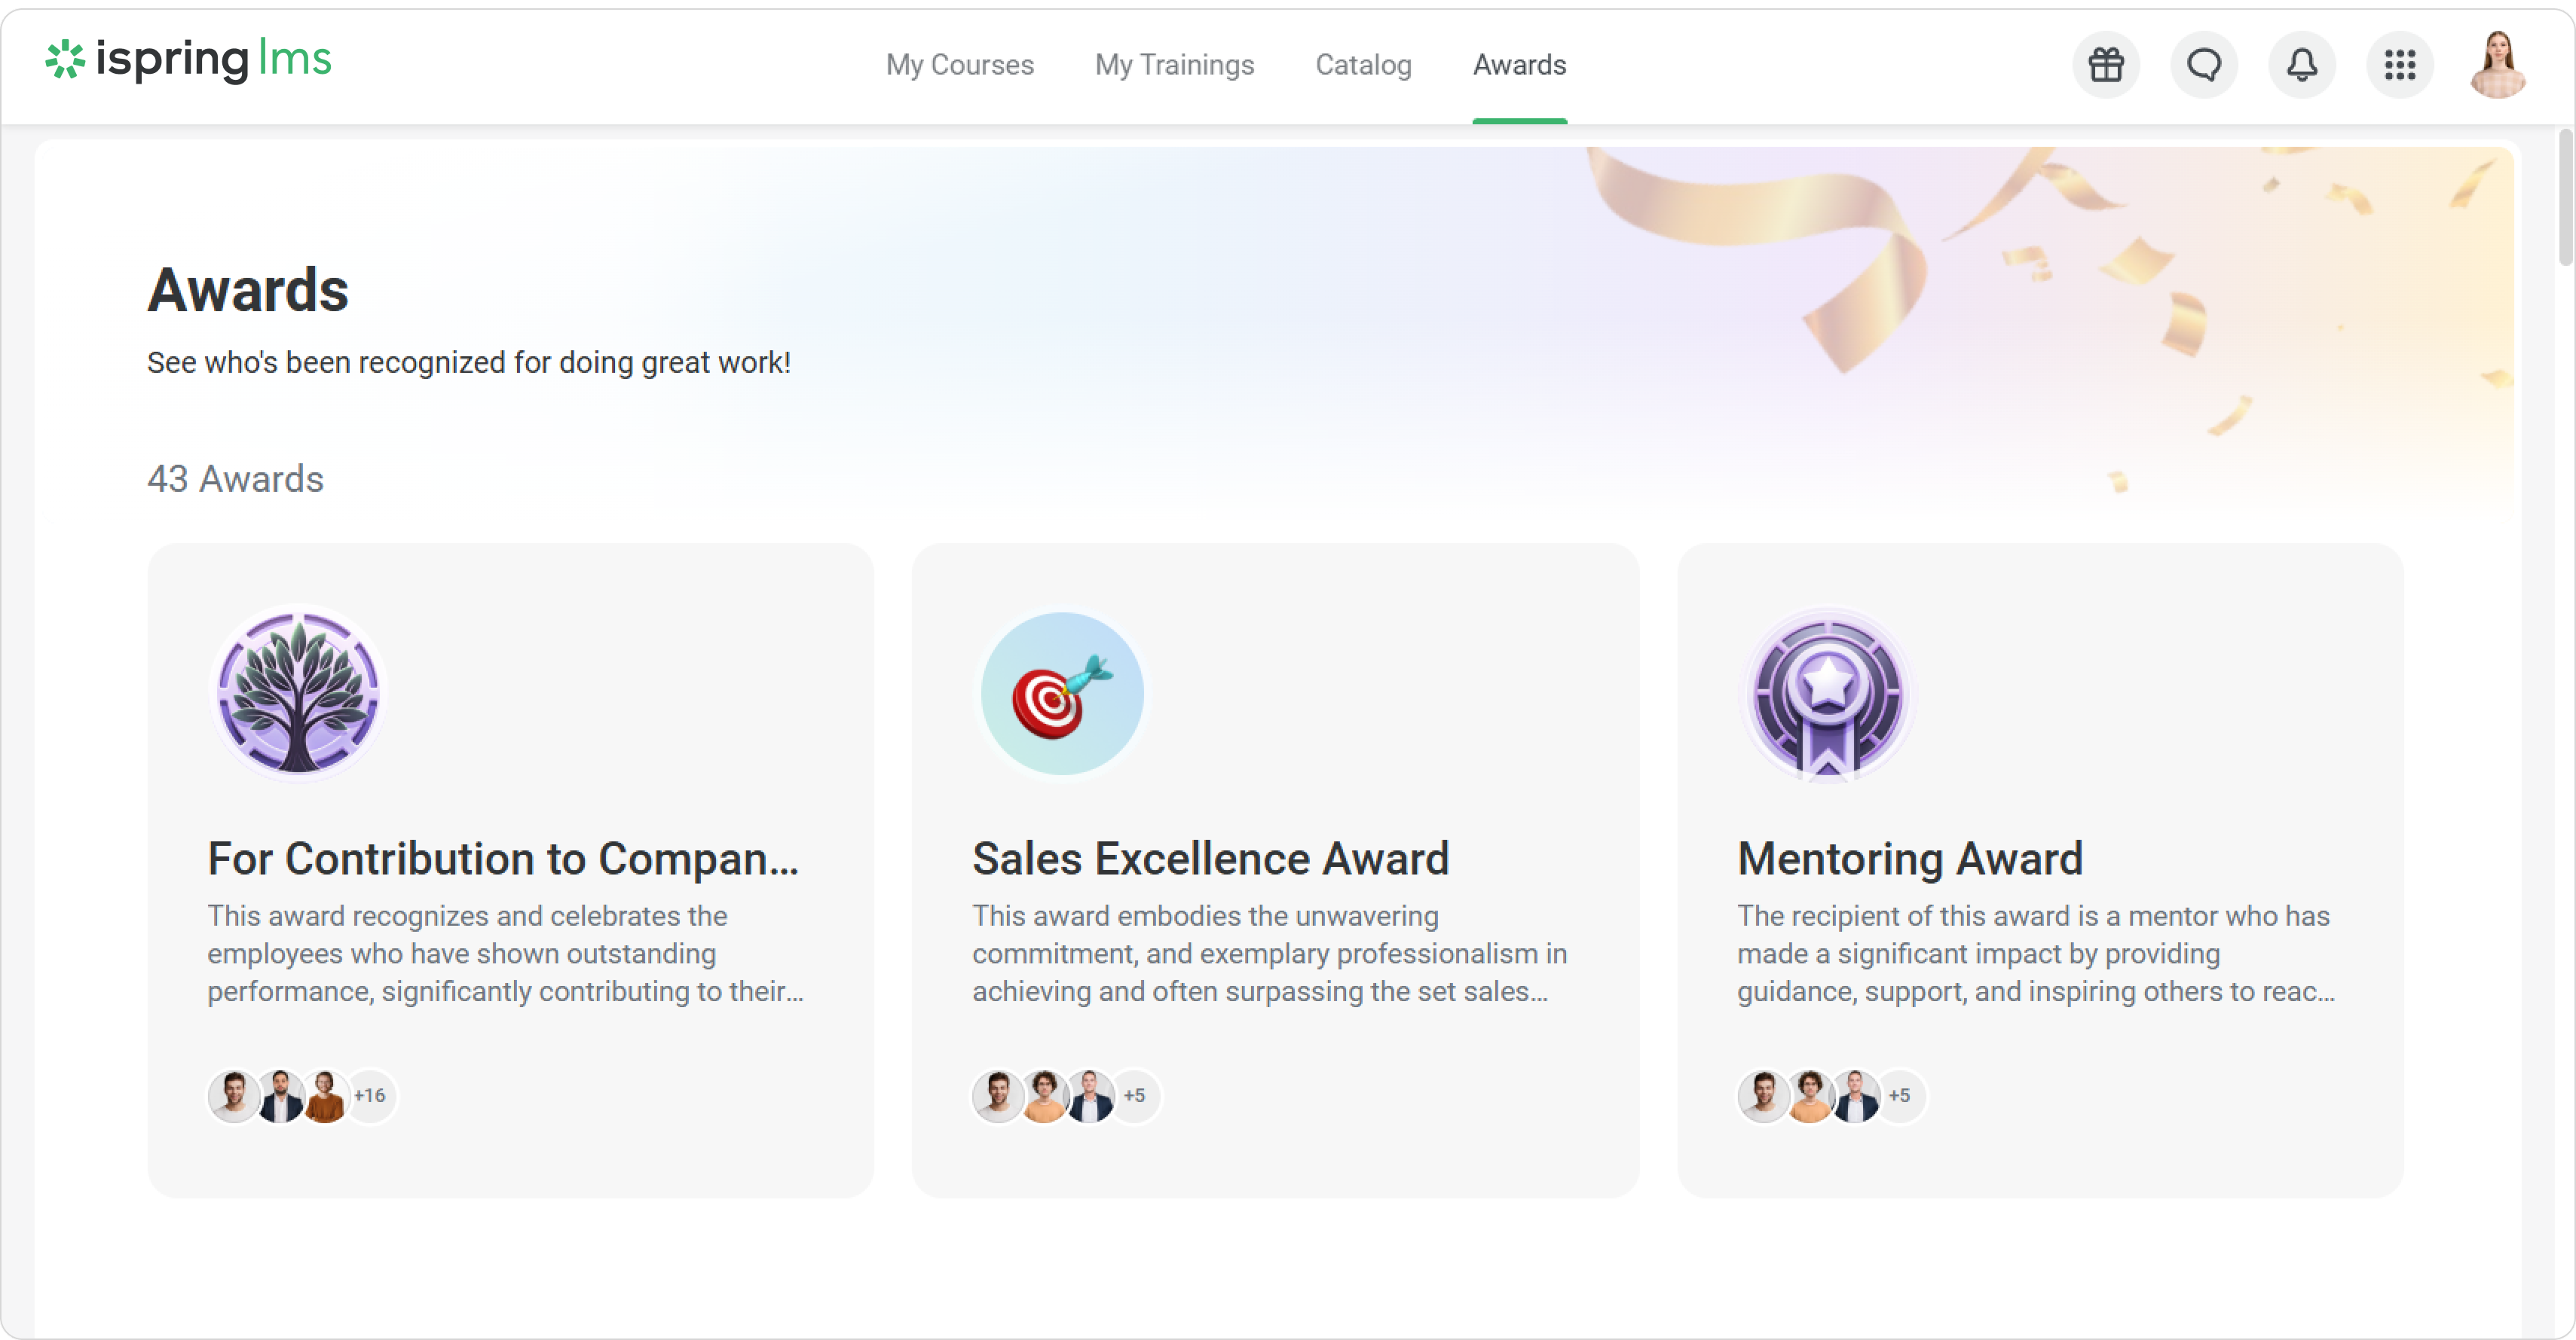
Task: Click the gift rewards icon
Action: (2105, 65)
